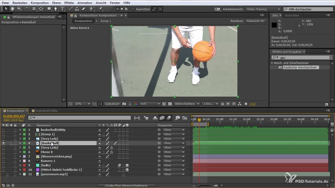
Task: Select the Rectangle shape tool
Action: 49,9
